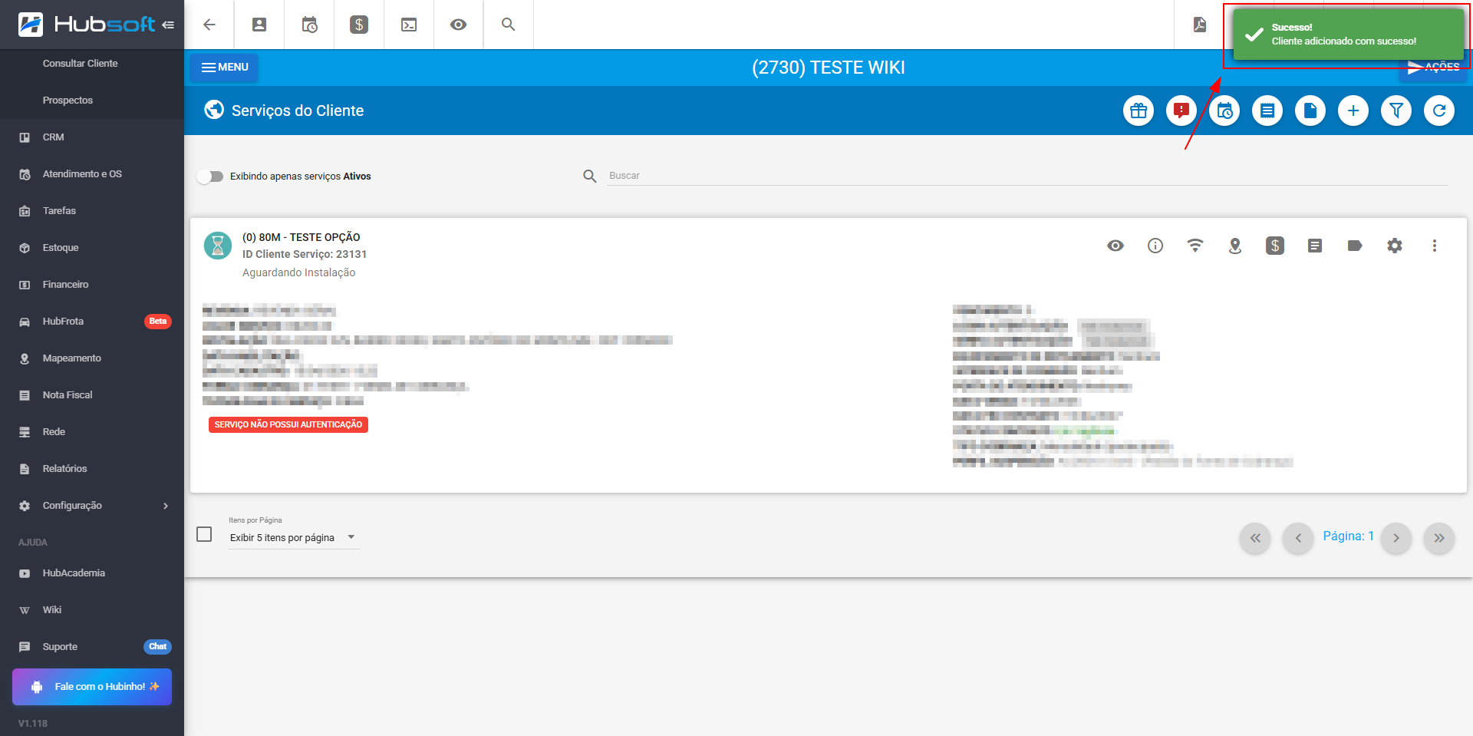1473x736 pixels.
Task: Click the file page icon in header
Action: 1310,111
